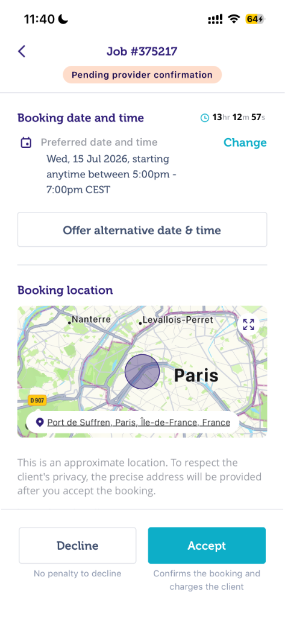
Task: Tap the Change link for date
Action: 245,142
